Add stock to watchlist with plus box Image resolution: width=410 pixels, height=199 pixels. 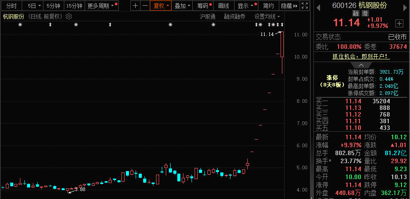[x=399, y=23]
